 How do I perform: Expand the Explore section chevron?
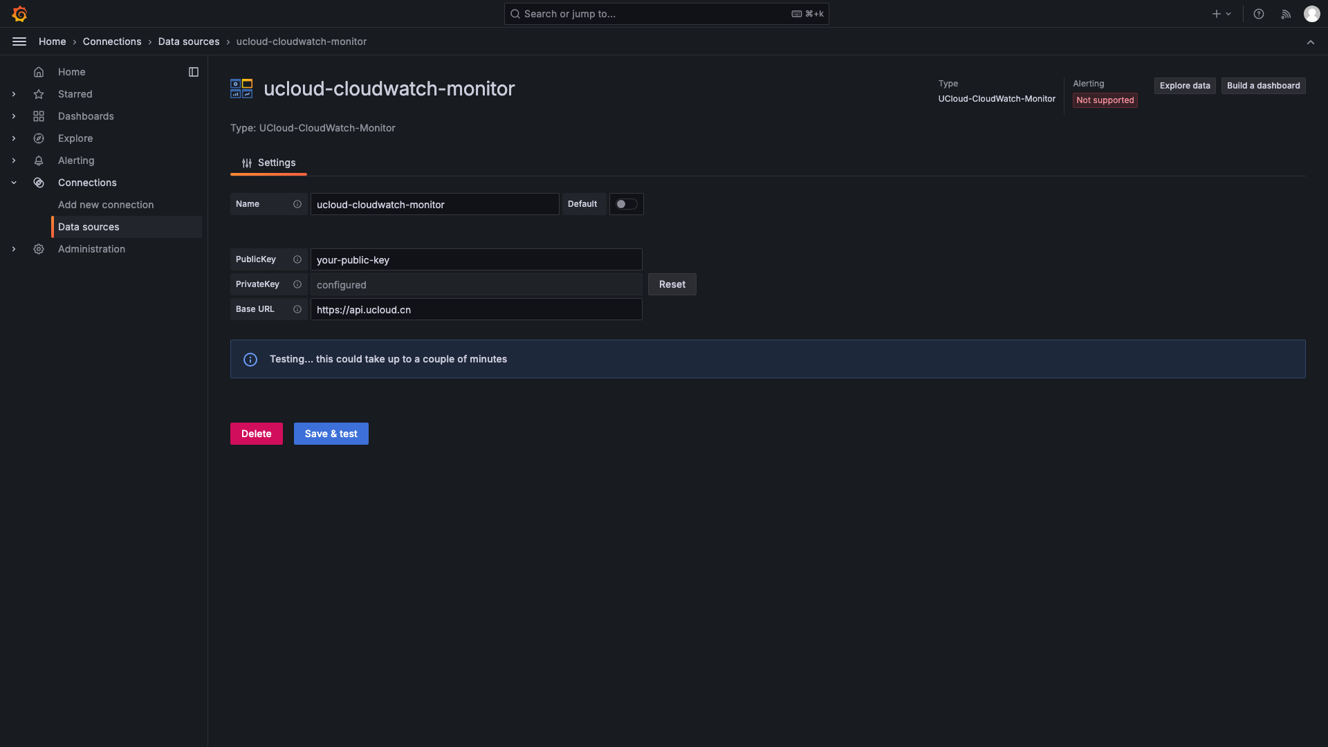click(14, 138)
